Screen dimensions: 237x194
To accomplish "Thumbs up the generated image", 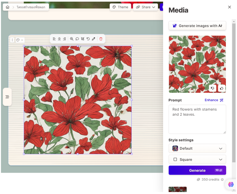I will [222, 88].
